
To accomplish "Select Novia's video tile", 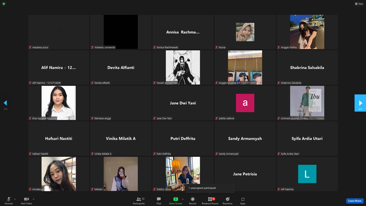I will point(245,32).
